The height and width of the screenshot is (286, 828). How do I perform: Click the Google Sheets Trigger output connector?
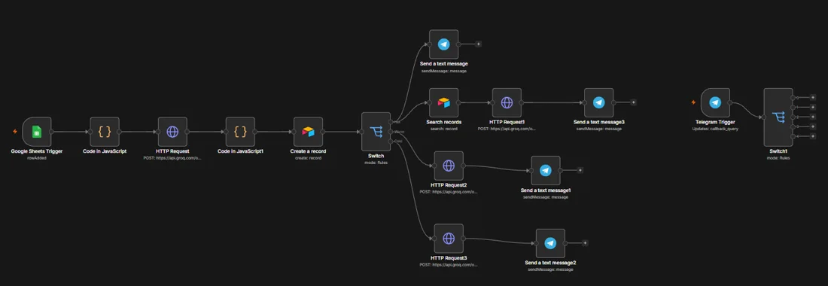pos(52,132)
